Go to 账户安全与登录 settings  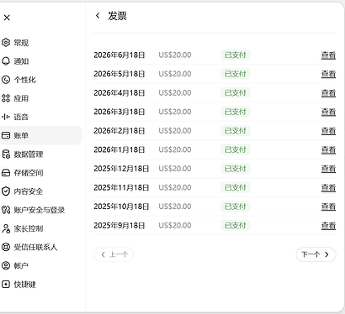[x=41, y=210]
